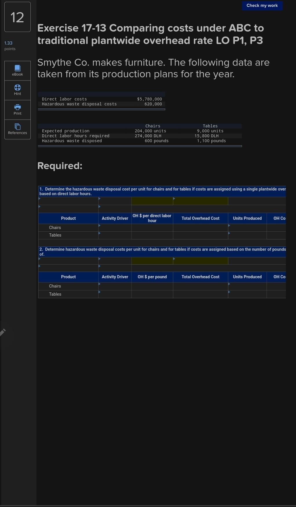
Task: Click the Product header in part 1 table
Action: [x=68, y=218]
